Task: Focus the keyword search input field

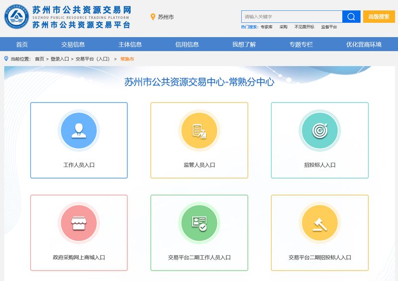Action: 292,16
